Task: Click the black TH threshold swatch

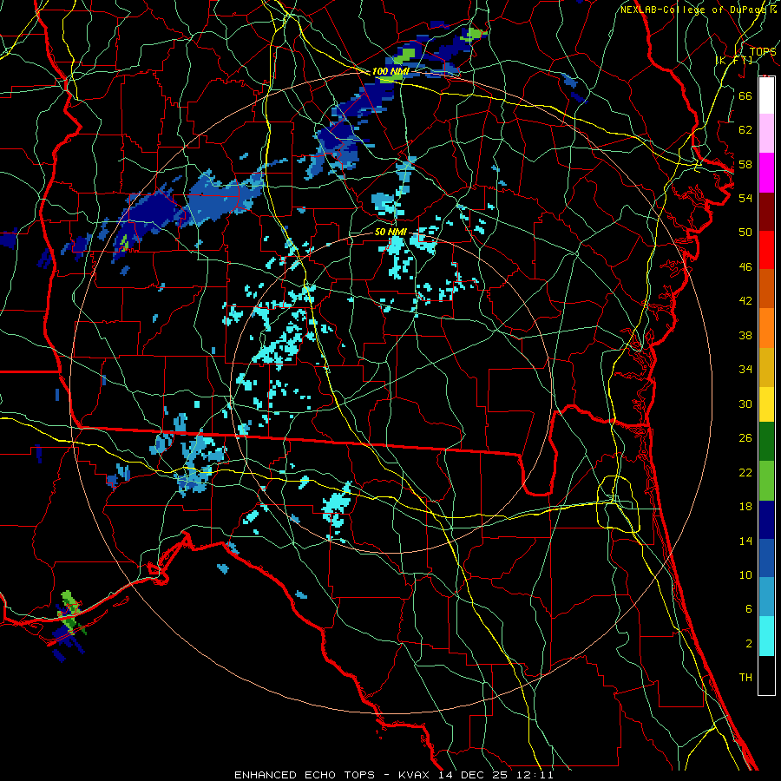Action: [x=766, y=675]
